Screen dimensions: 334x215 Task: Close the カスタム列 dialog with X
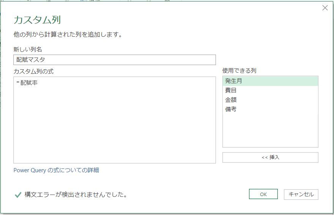tap(325, 8)
